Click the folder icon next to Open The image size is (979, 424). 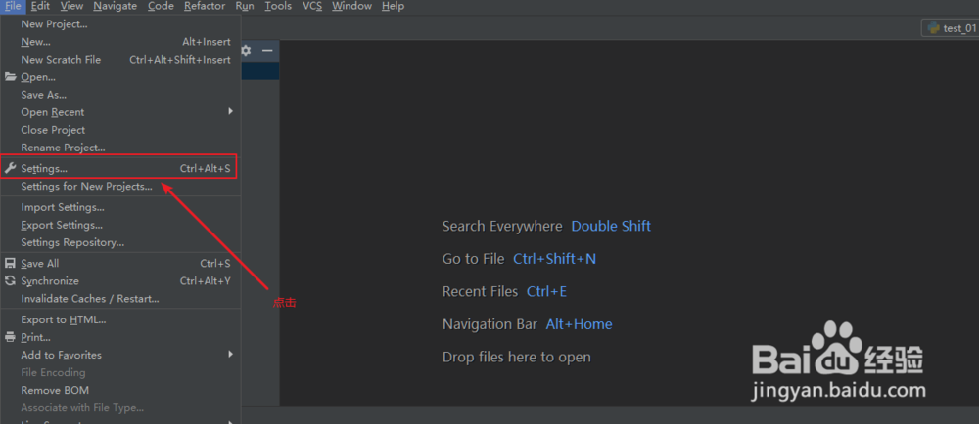coord(11,77)
